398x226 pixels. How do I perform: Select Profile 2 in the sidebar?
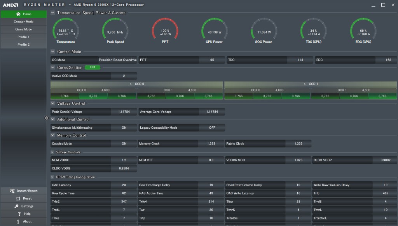[23, 45]
